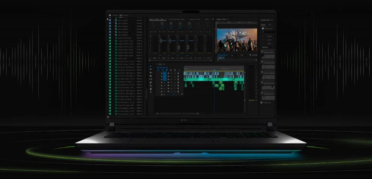The height and width of the screenshot is (179, 372).
Task: Toggle the checkbox at bottom of Essential Sound panel
Action: click(x=262, y=102)
